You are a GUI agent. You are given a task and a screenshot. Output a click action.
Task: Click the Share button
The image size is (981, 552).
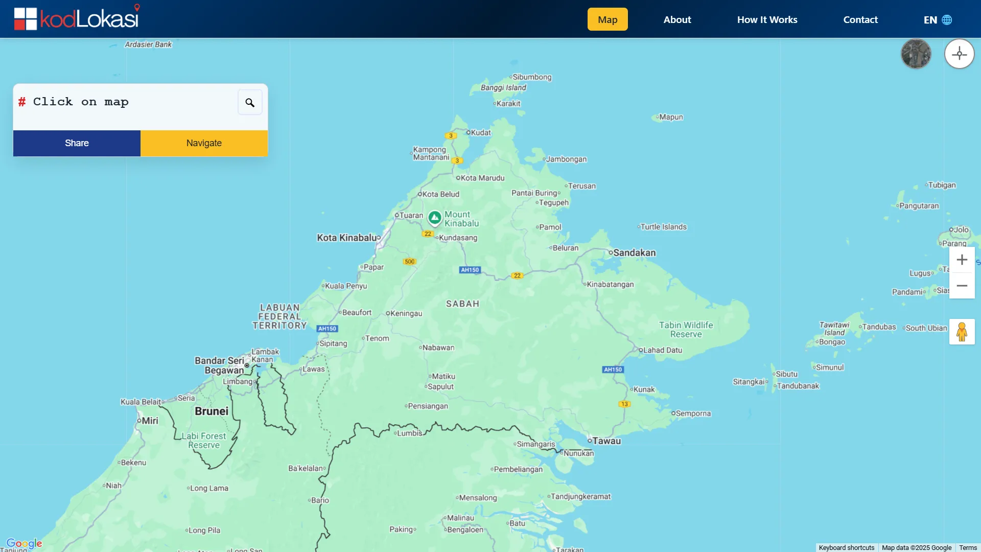[x=76, y=143]
